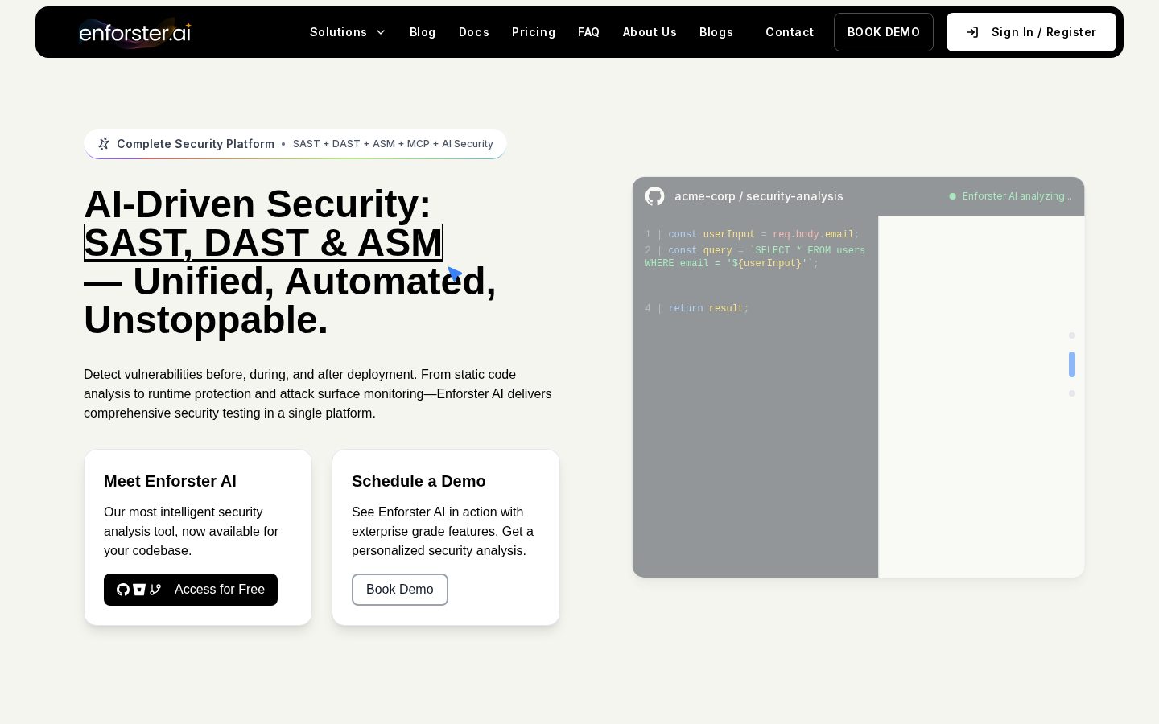This screenshot has height=724, width=1159.
Task: Click the BOOK DEMO button
Action: [x=884, y=32]
